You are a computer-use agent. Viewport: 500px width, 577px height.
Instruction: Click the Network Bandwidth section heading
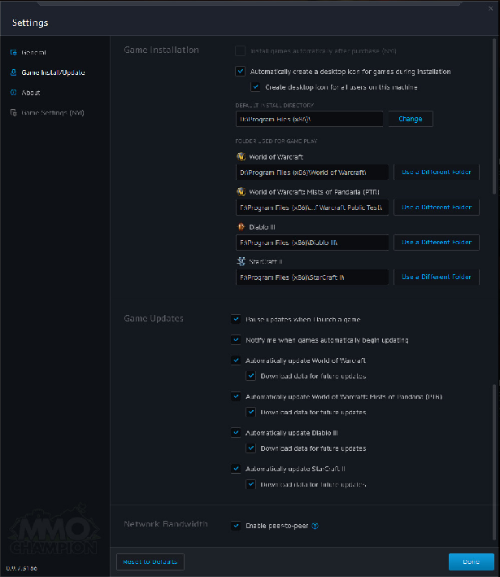click(x=166, y=523)
